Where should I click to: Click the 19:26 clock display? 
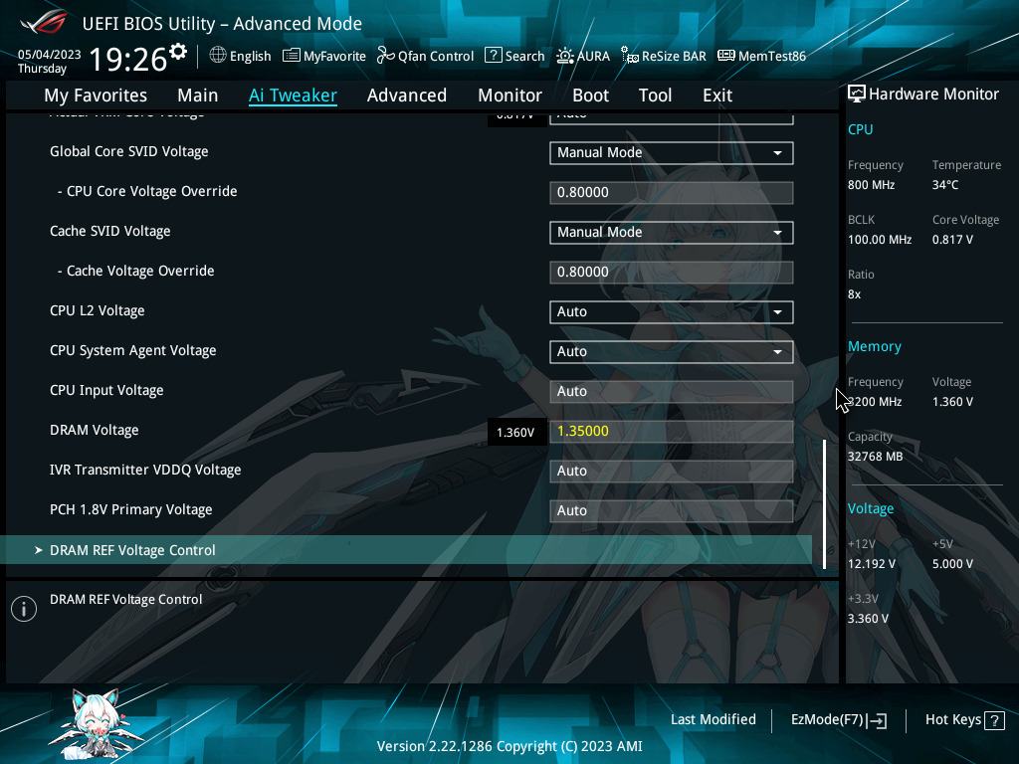coord(128,59)
